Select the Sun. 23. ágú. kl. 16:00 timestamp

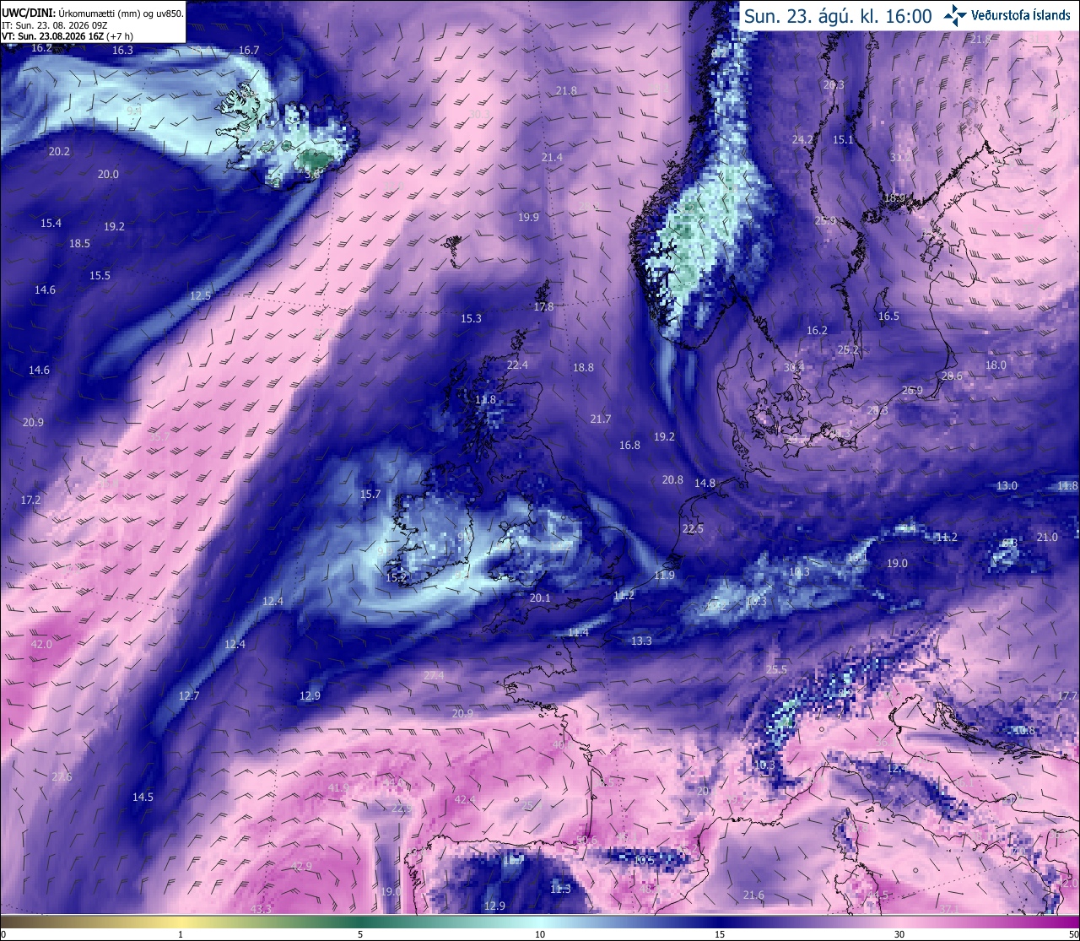(x=838, y=16)
